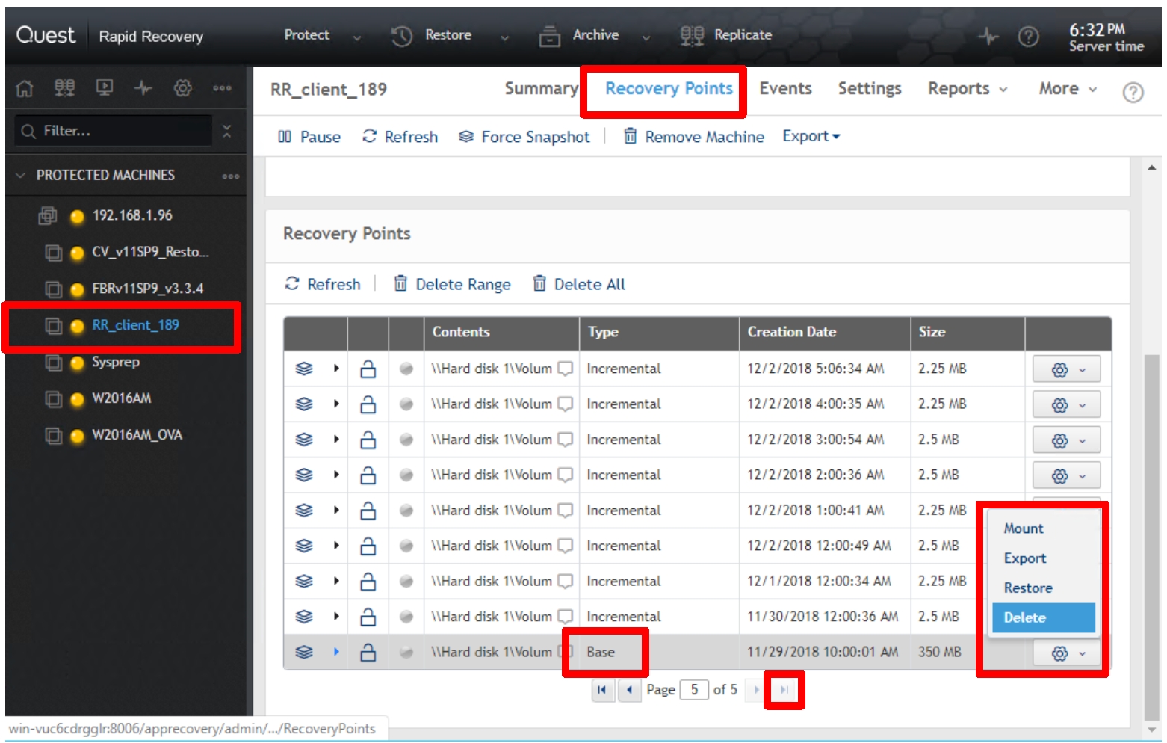1167x743 pixels.
Task: Click the page help icon beside More
Action: click(1133, 92)
